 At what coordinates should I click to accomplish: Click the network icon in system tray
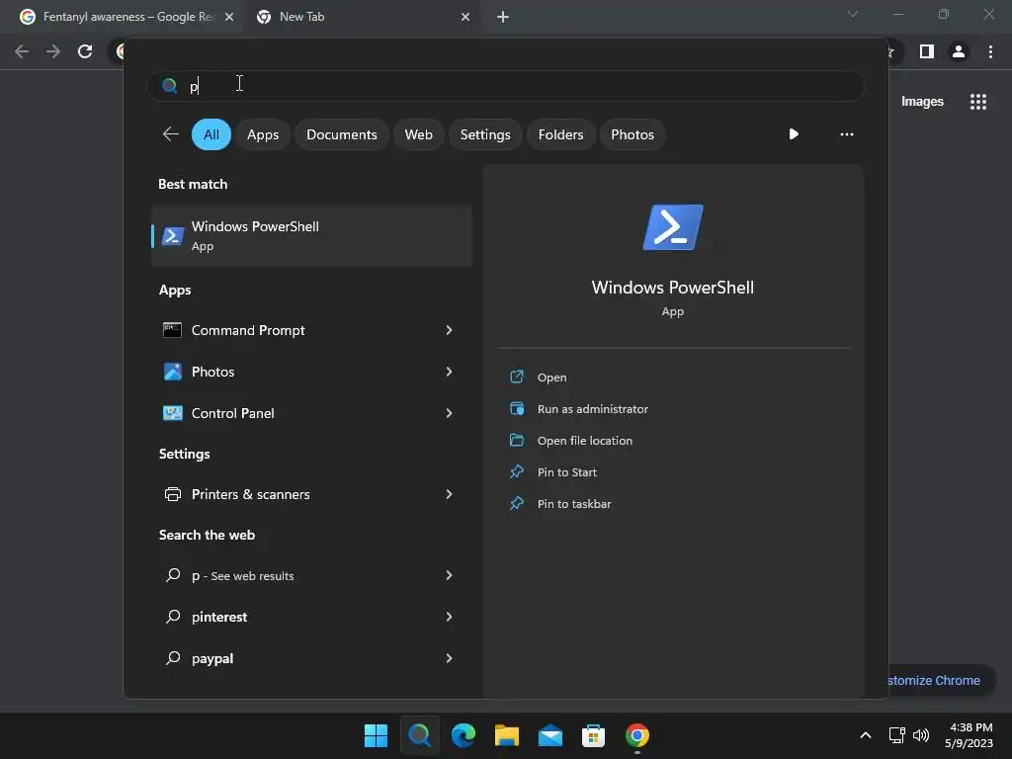coord(896,735)
